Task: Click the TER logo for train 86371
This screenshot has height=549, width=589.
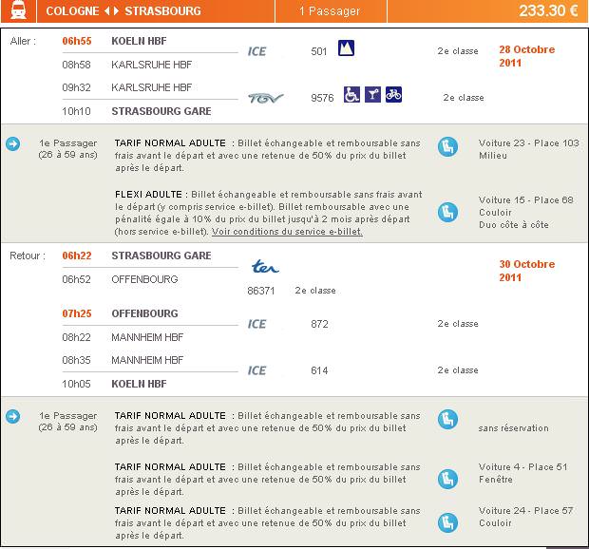Action: [265, 266]
